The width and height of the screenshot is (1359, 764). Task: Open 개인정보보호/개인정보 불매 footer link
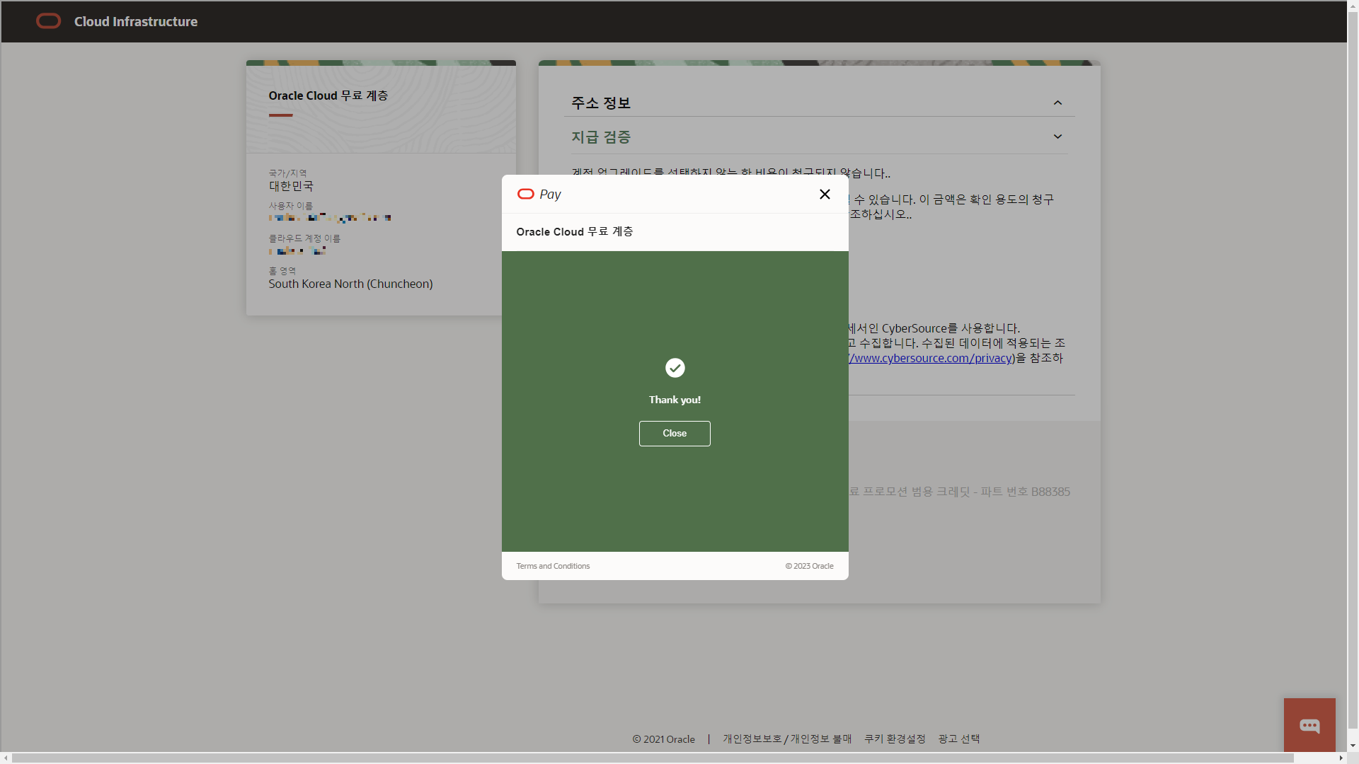[787, 739]
